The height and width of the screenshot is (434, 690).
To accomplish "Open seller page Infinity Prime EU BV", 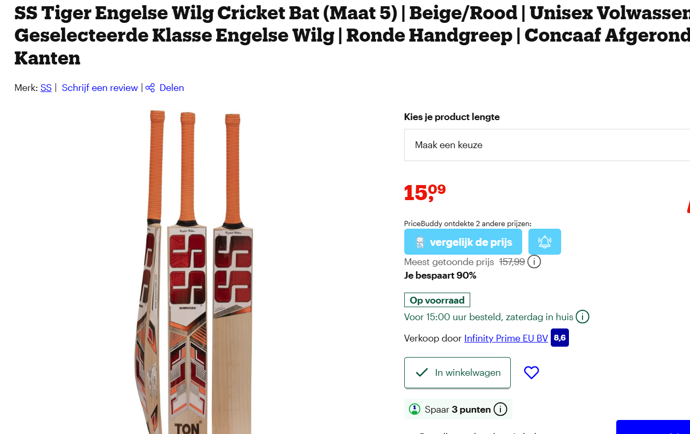I will pos(506,338).
